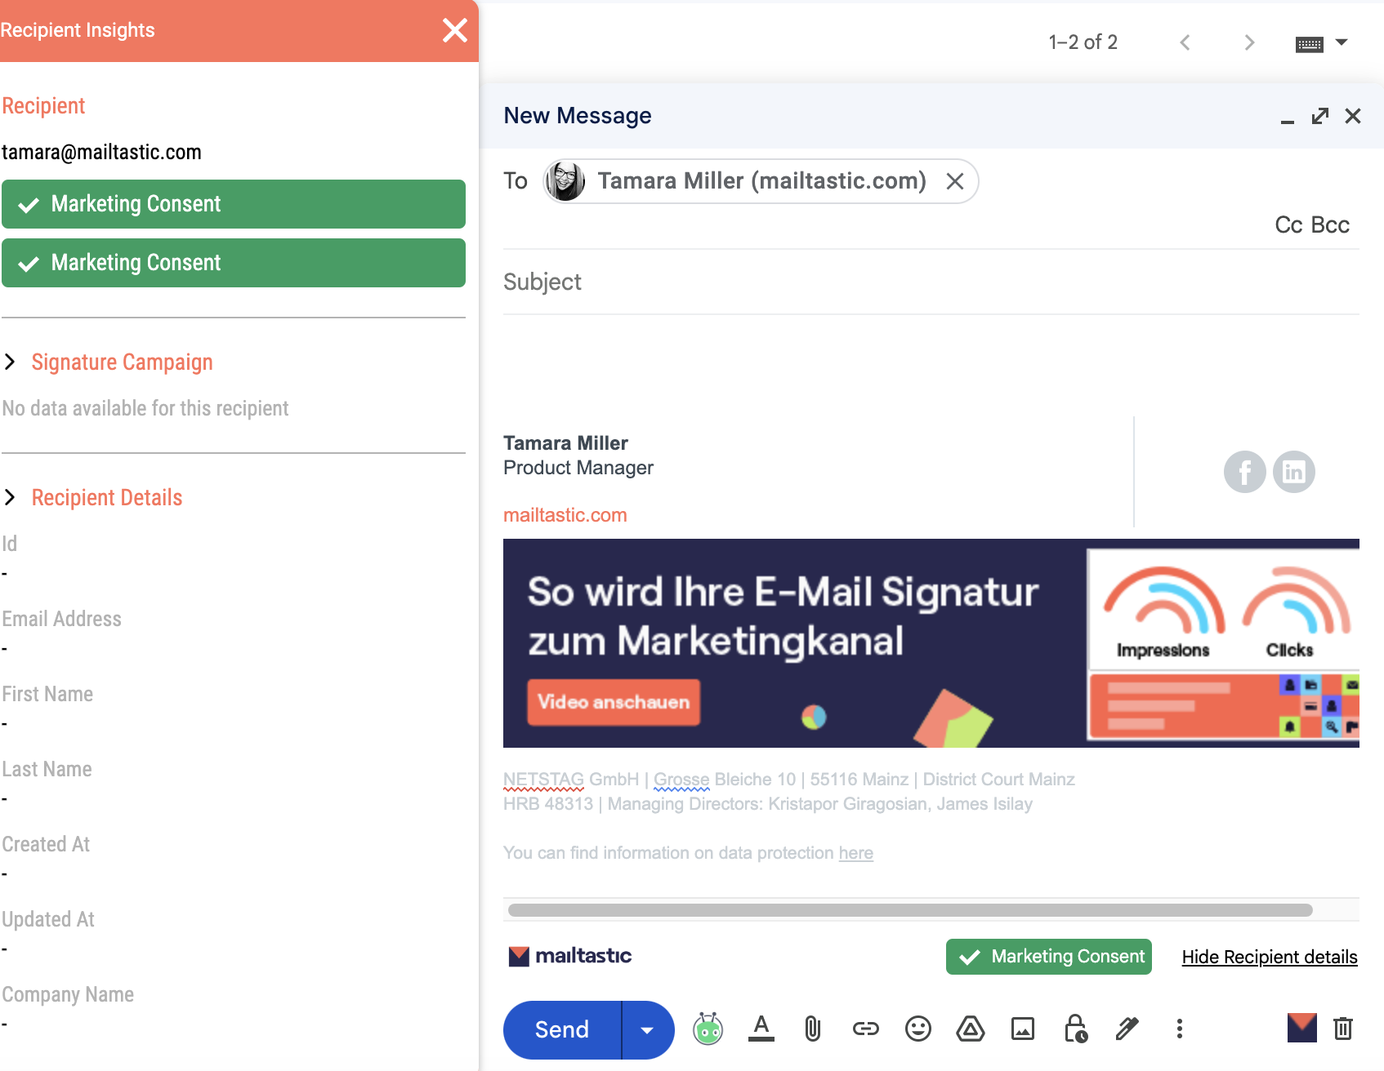
Task: Click the mailtastic logo in compose footer
Action: [x=570, y=956]
